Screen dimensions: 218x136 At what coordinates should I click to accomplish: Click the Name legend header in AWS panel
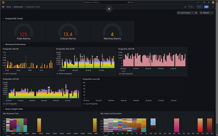tap(123, 71)
